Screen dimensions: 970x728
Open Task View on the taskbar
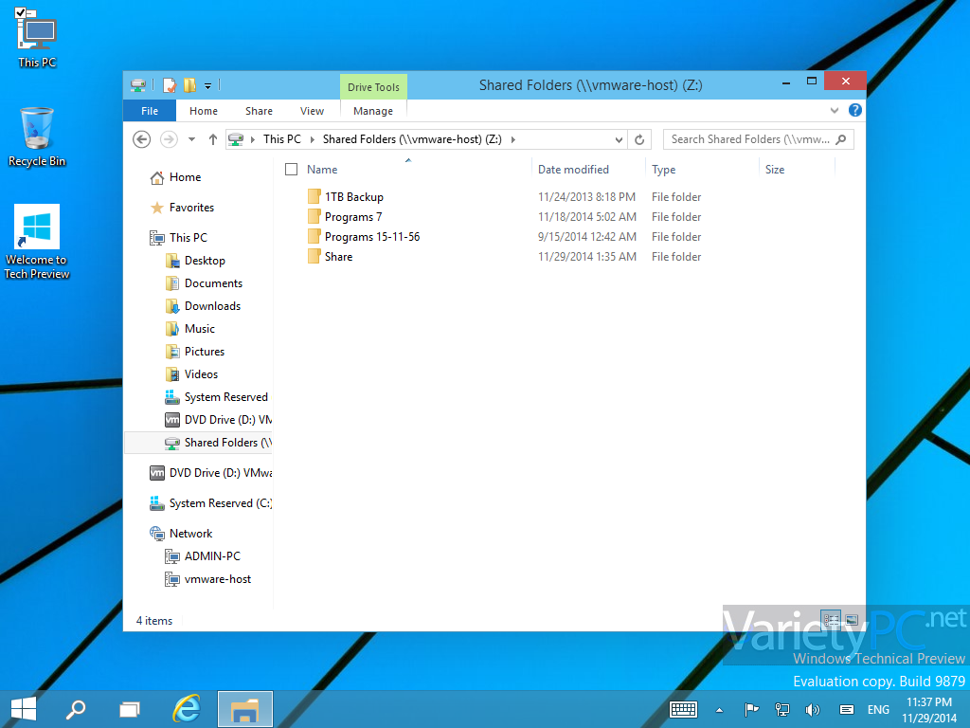(x=130, y=708)
